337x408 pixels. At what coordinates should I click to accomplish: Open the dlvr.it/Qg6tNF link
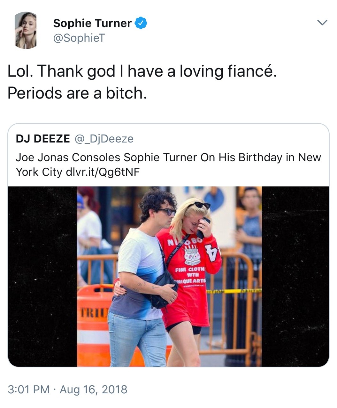pyautogui.click(x=102, y=172)
